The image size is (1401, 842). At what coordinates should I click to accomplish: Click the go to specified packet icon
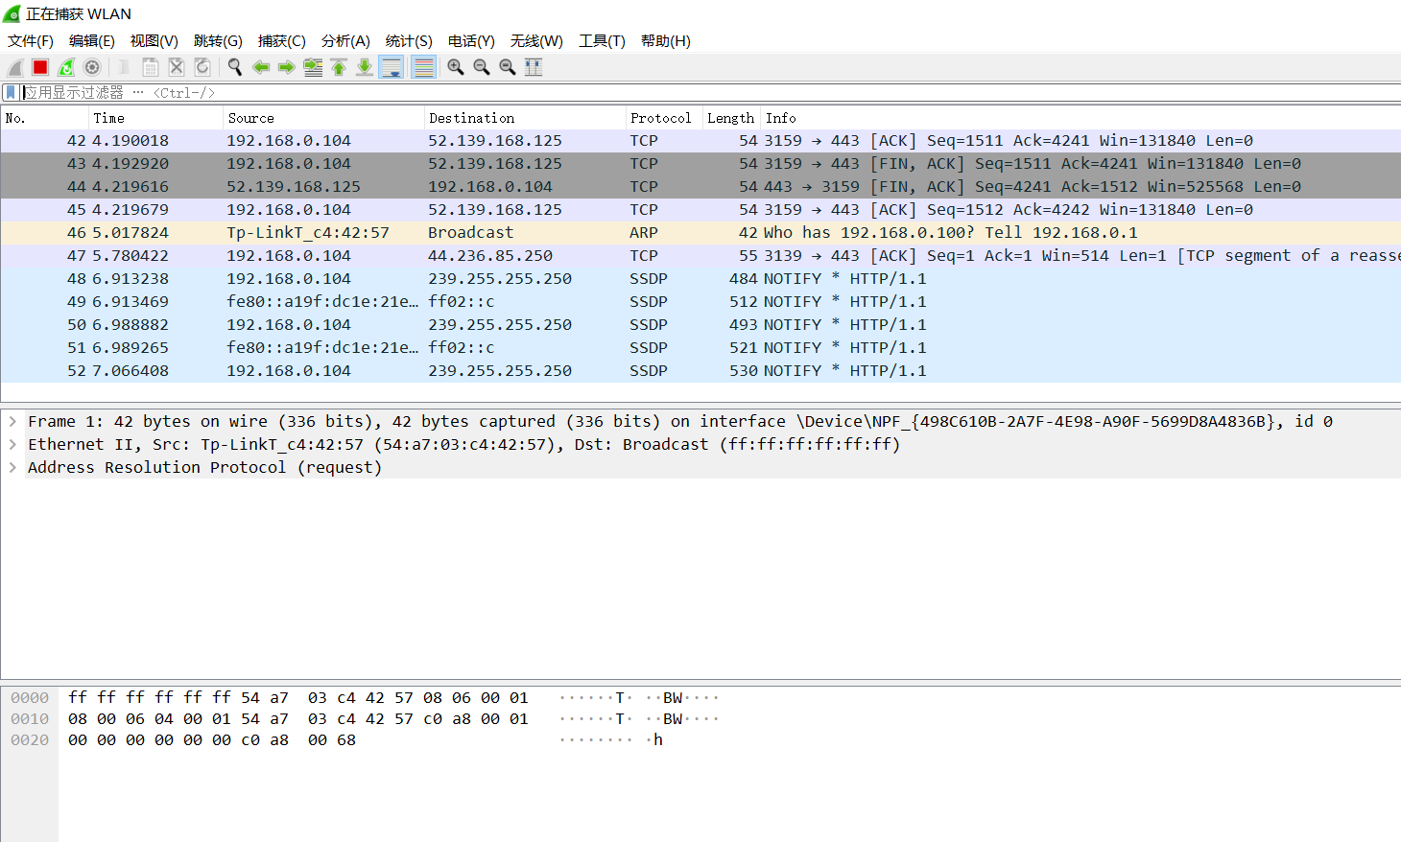pos(313,67)
